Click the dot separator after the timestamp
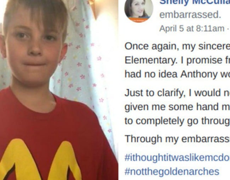 pyautogui.click(x=228, y=29)
